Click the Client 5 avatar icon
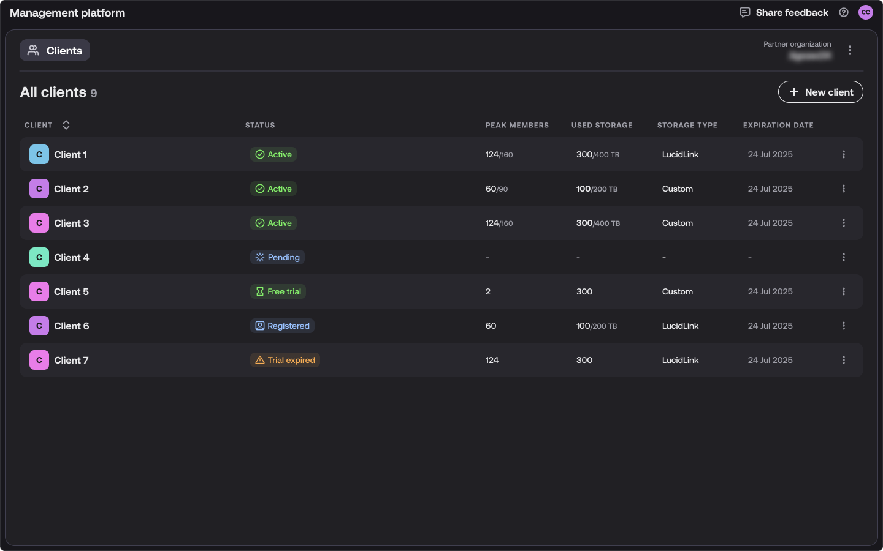 [39, 291]
